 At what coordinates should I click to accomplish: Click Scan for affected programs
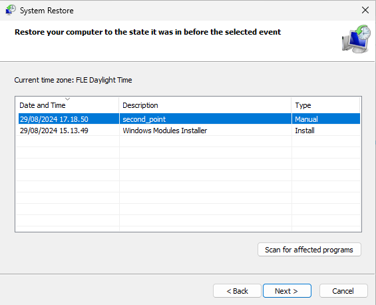coord(309,250)
